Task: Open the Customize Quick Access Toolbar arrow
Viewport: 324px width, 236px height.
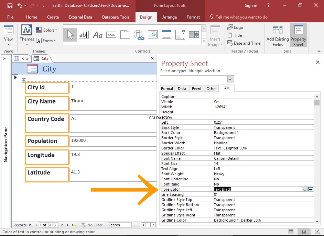Action: pyautogui.click(x=44, y=6)
